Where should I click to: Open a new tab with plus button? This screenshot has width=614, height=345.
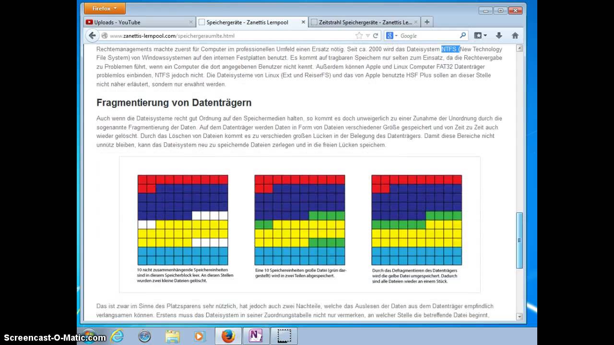pos(427,22)
